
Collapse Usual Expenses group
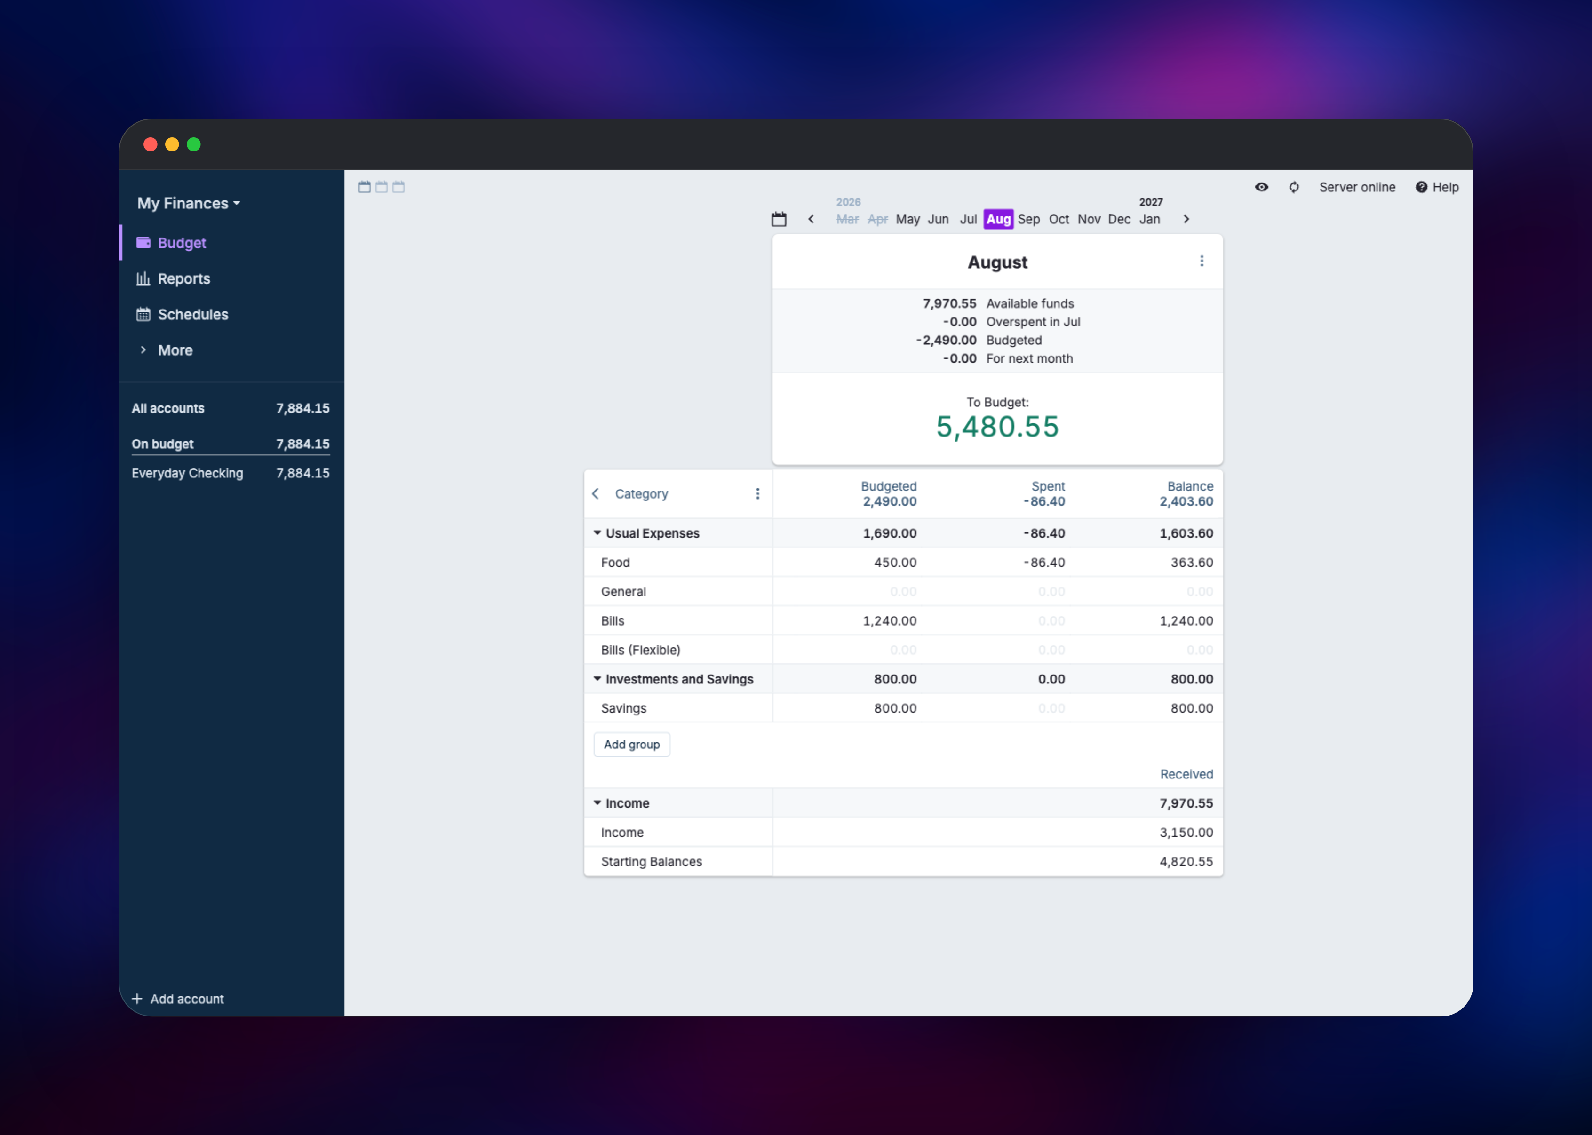(x=597, y=533)
